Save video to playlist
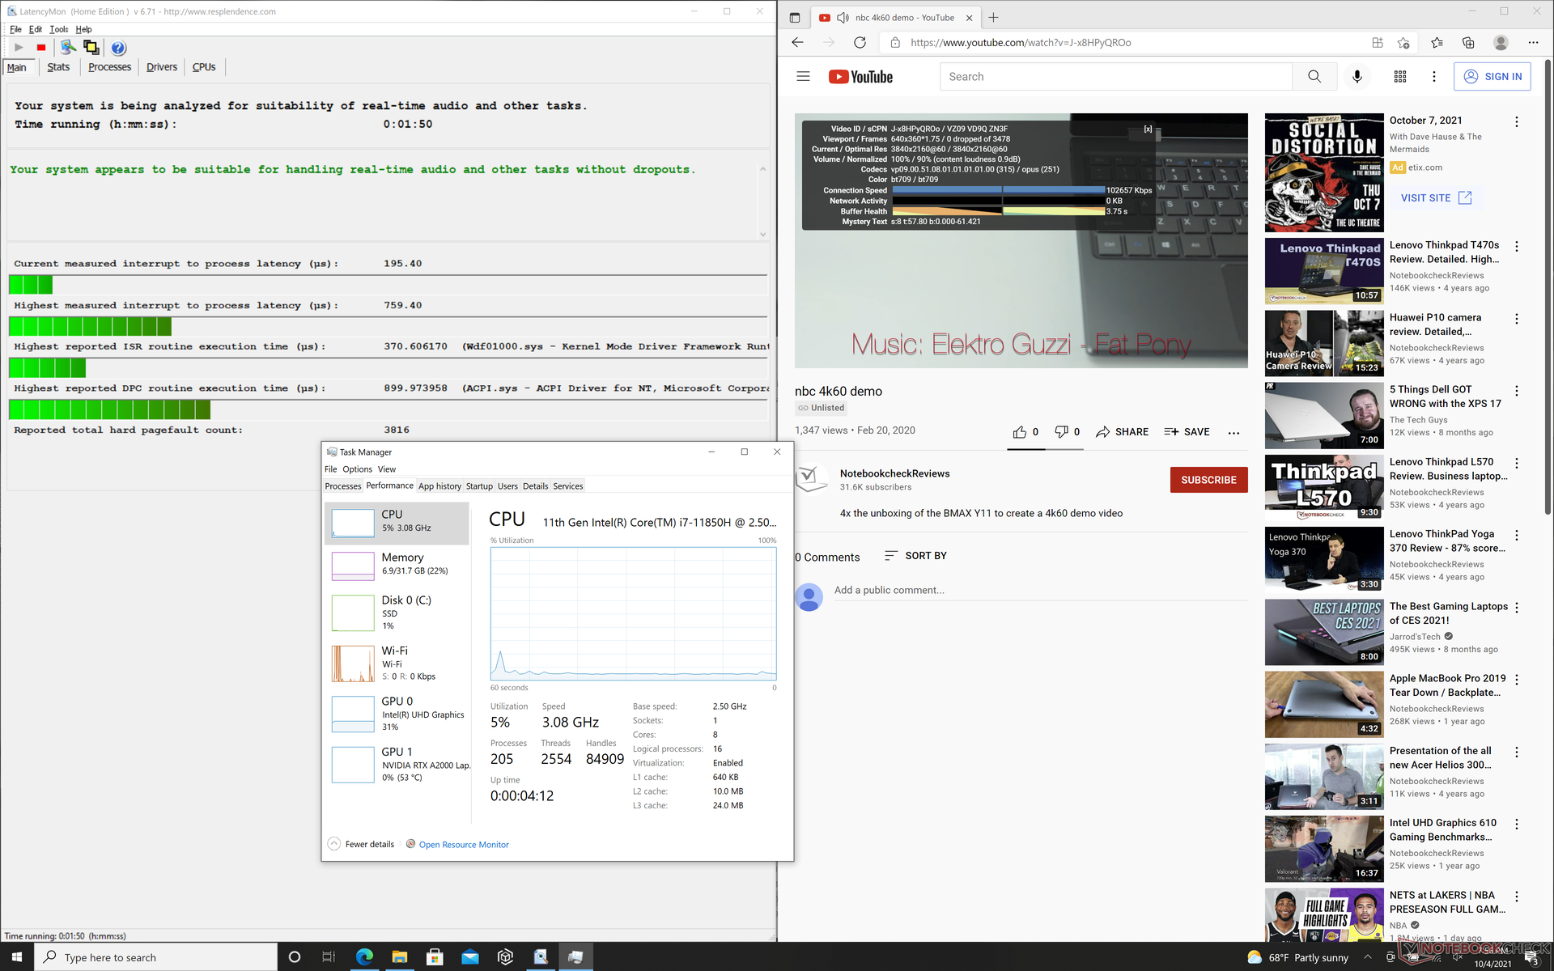The width and height of the screenshot is (1554, 971). pos(1187,432)
